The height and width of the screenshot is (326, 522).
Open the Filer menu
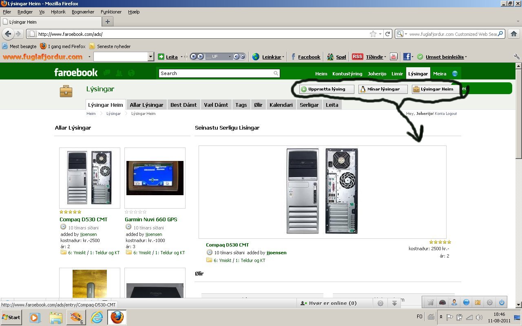[7, 12]
